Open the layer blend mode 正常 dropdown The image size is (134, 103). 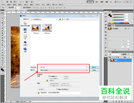[x=114, y=55]
